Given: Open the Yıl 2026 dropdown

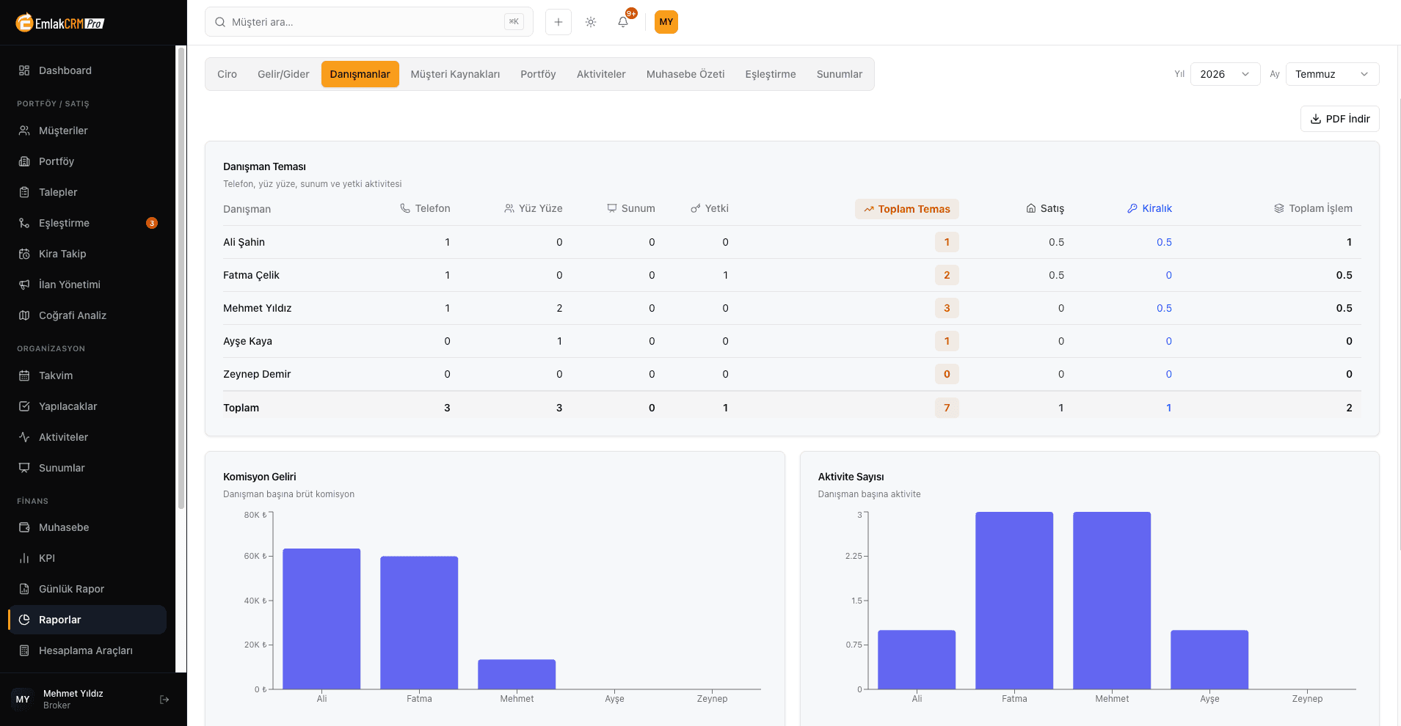Looking at the screenshot, I should point(1225,74).
